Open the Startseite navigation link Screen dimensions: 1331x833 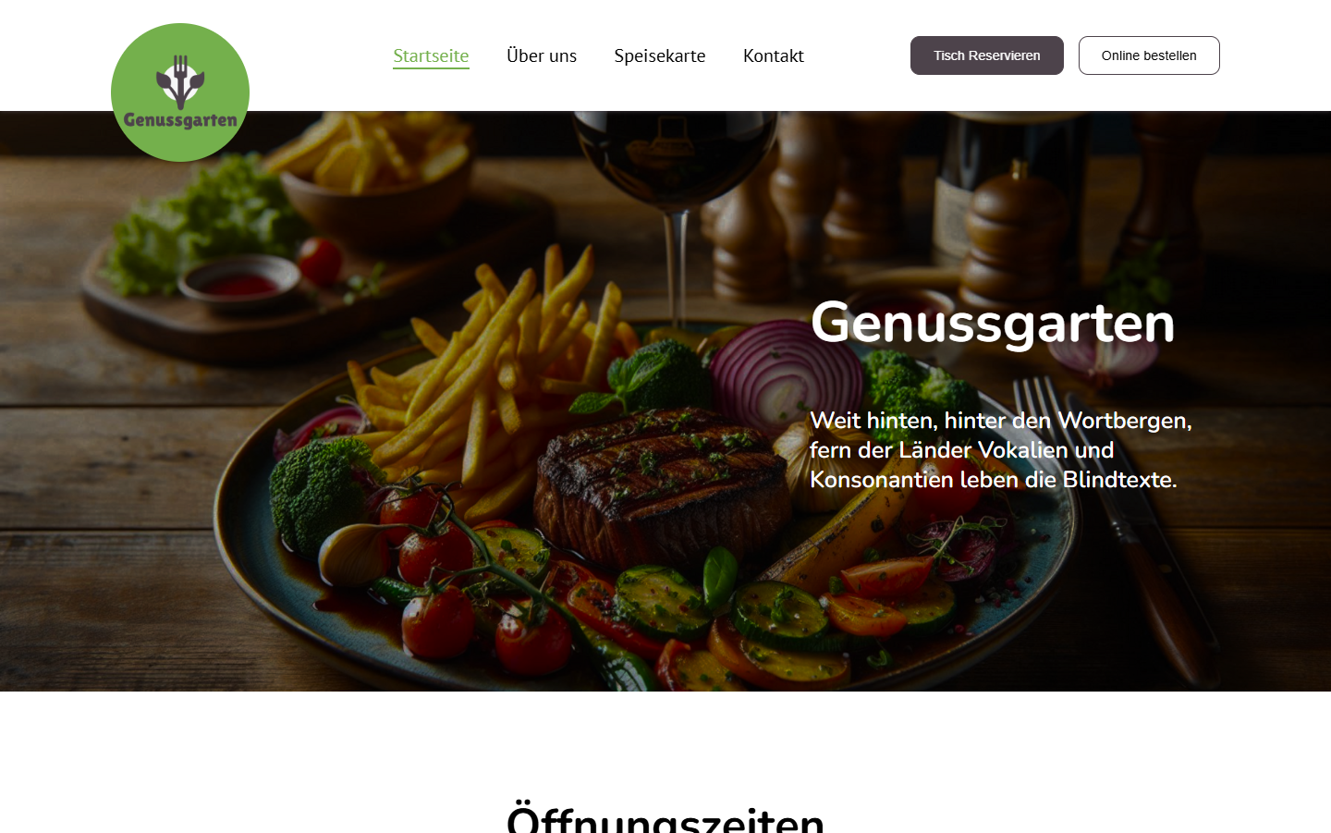point(431,55)
